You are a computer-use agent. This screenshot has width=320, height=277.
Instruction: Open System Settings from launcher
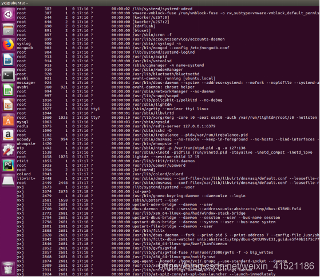point(8,151)
